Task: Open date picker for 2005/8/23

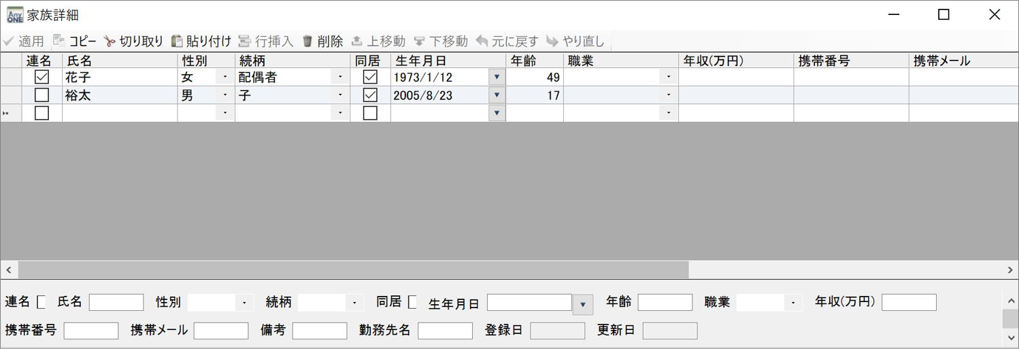Action: coord(497,95)
